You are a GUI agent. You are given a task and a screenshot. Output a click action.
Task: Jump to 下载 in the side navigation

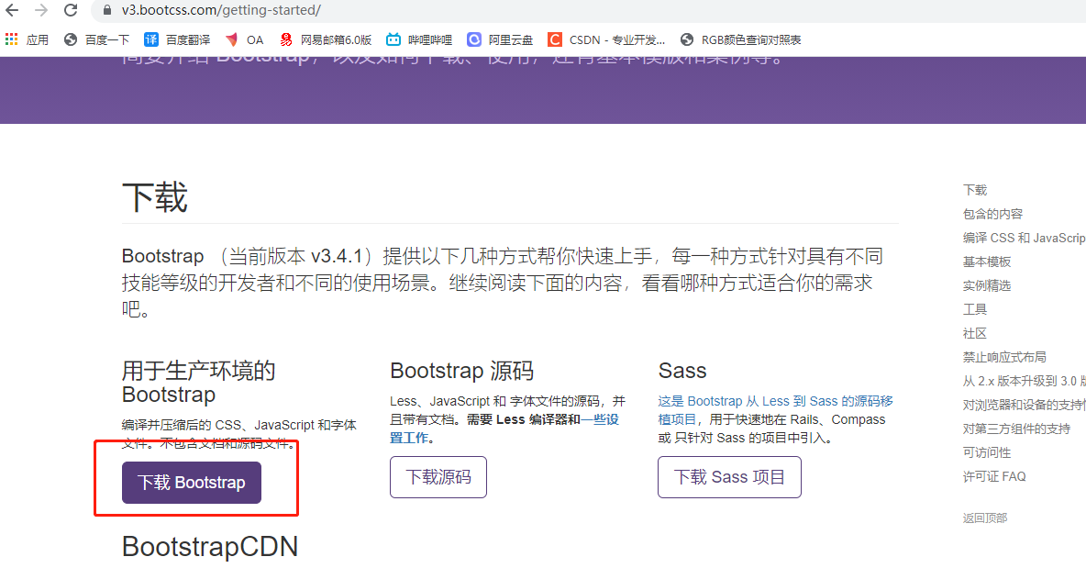click(974, 190)
